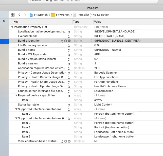The height and width of the screenshot is (156, 163).
Task: Select the Barcode Scanner value
Action: click(x=106, y=73)
